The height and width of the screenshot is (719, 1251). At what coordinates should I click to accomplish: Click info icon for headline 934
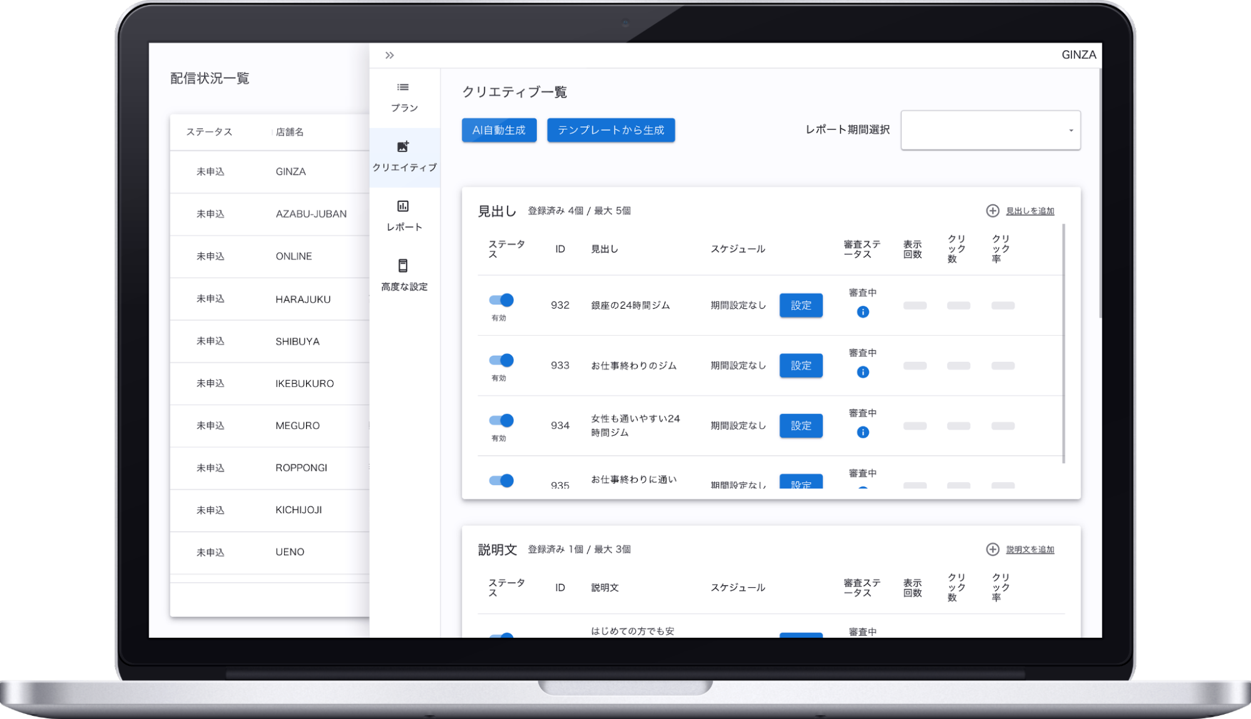point(862,432)
